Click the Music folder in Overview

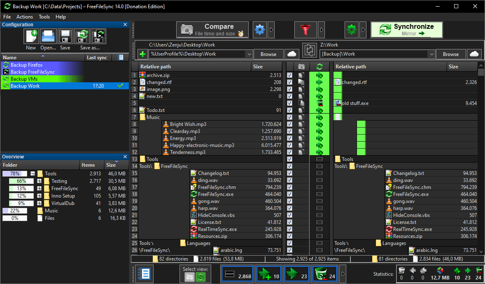point(51,211)
